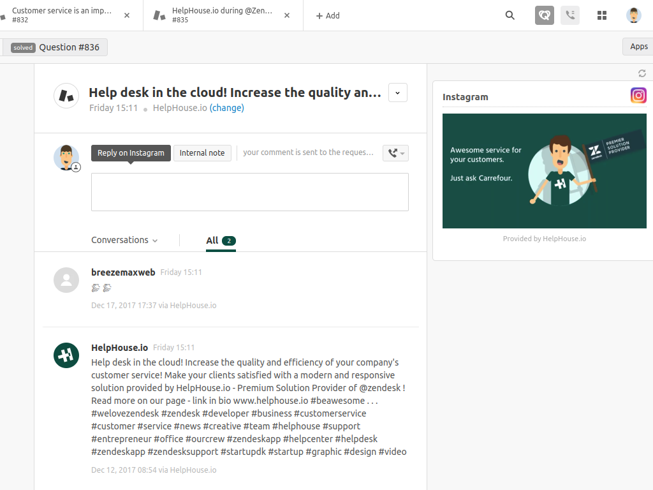Click the Instagram logo icon

(x=638, y=96)
